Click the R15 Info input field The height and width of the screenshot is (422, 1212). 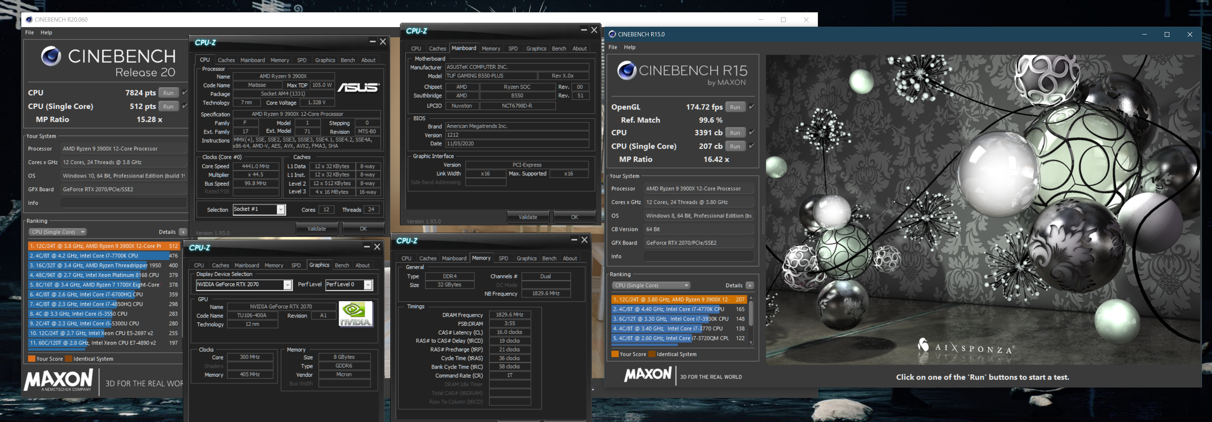[699, 257]
